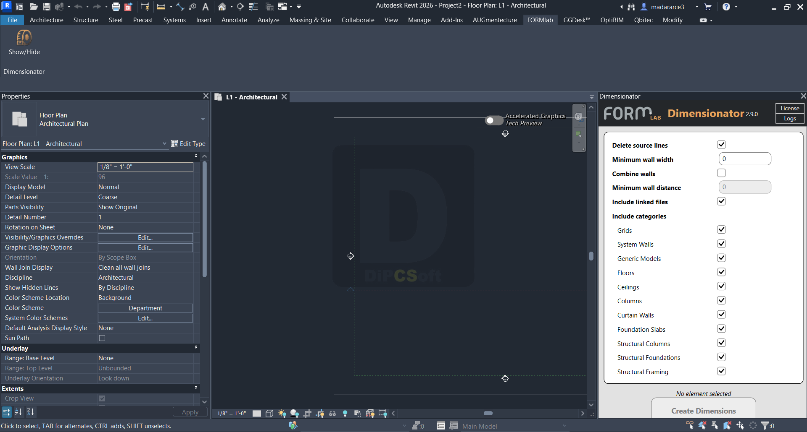Viewport: 807px width, 432px height.
Task: Toggle Visual Style icon in view control bar
Action: [269, 414]
